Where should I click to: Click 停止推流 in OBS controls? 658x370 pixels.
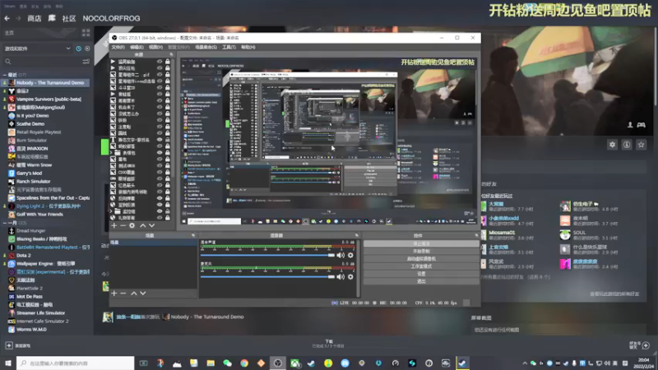pos(421,243)
